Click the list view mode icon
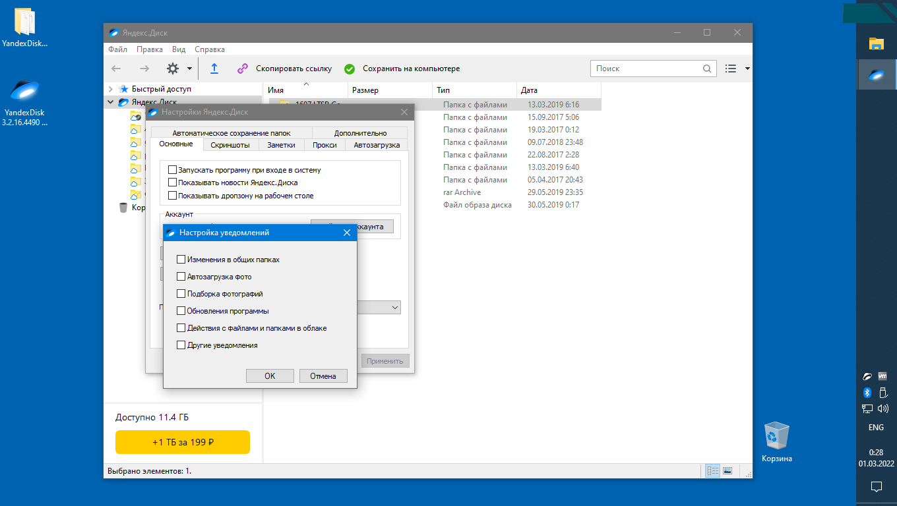897x506 pixels. click(731, 69)
